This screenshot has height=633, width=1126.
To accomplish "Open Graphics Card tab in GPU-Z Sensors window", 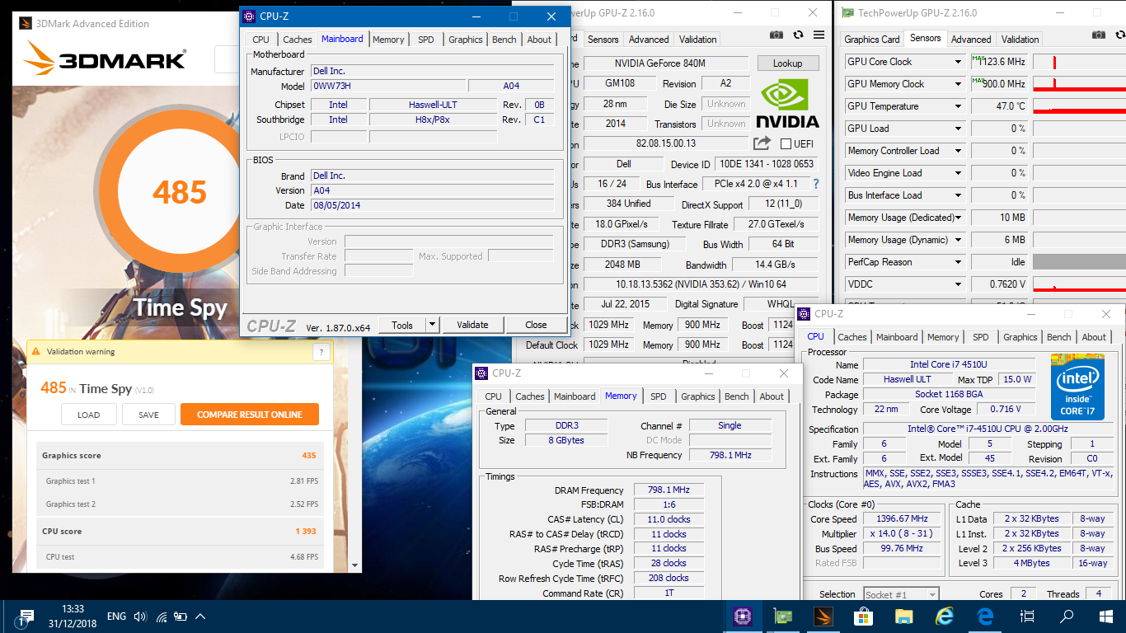I will point(872,40).
